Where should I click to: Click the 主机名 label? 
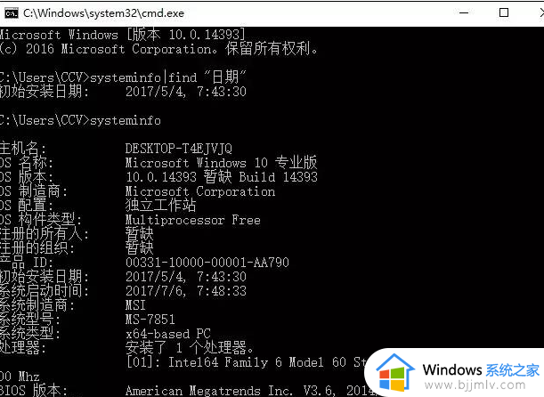(23, 149)
